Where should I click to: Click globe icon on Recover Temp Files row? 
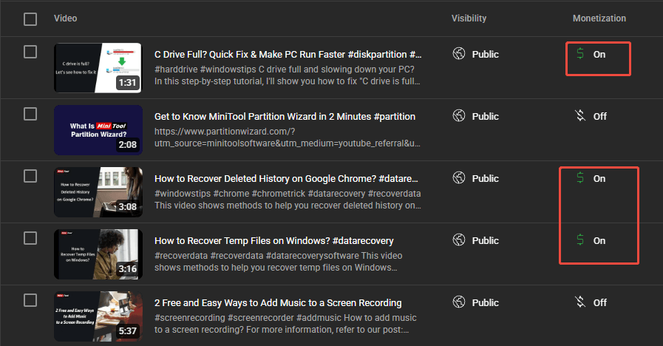pyautogui.click(x=459, y=240)
